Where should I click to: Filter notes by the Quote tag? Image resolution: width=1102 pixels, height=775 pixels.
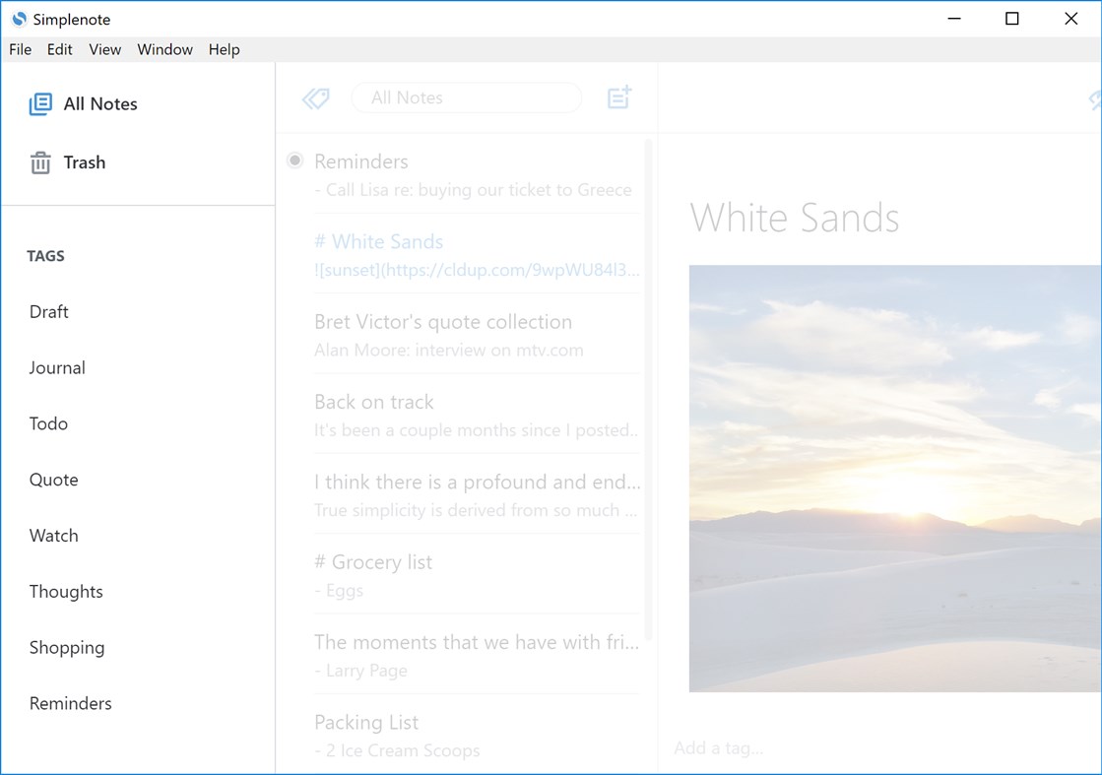point(53,480)
